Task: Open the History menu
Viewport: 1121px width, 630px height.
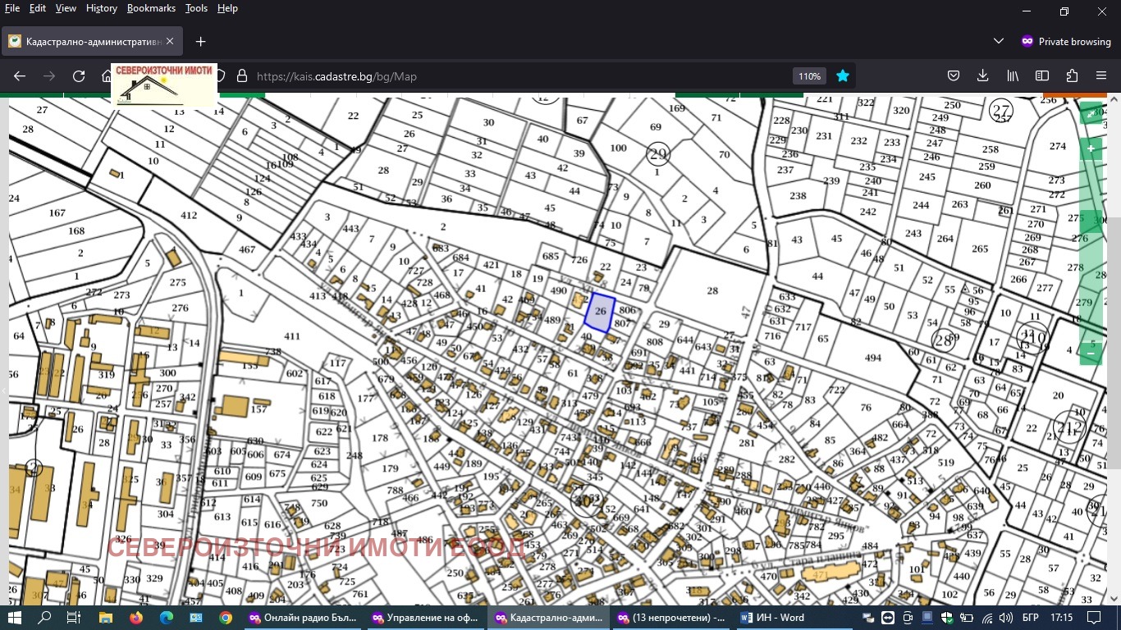Action: pyautogui.click(x=101, y=8)
